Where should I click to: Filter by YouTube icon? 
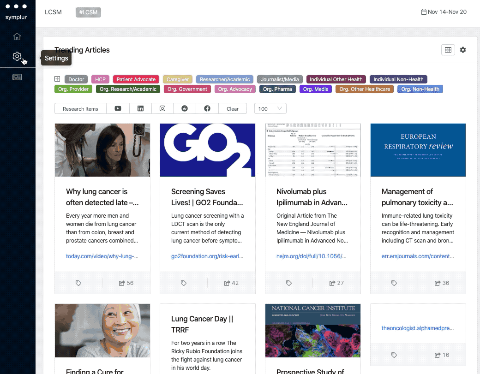tap(118, 108)
